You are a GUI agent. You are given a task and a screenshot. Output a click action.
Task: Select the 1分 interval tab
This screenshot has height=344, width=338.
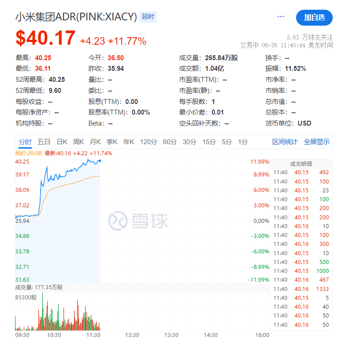pos(243,142)
